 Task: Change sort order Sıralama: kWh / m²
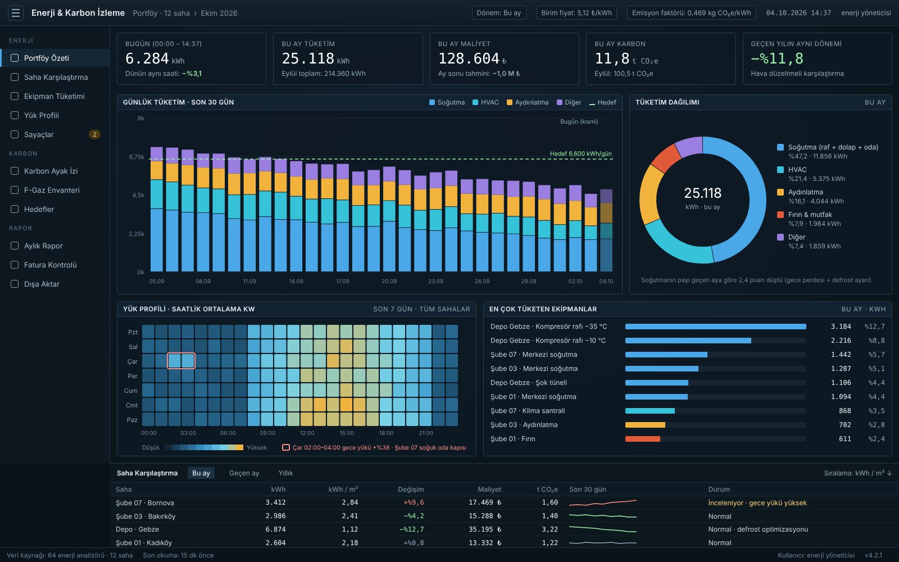[x=858, y=473]
